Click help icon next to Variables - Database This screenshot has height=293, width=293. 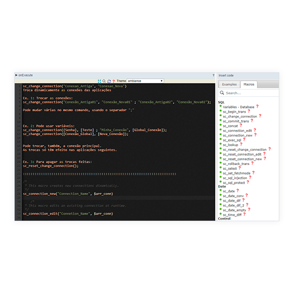tap(257, 106)
